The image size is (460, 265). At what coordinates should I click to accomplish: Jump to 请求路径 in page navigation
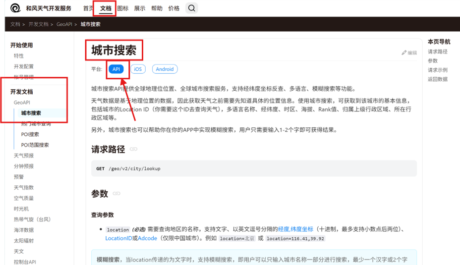point(437,52)
